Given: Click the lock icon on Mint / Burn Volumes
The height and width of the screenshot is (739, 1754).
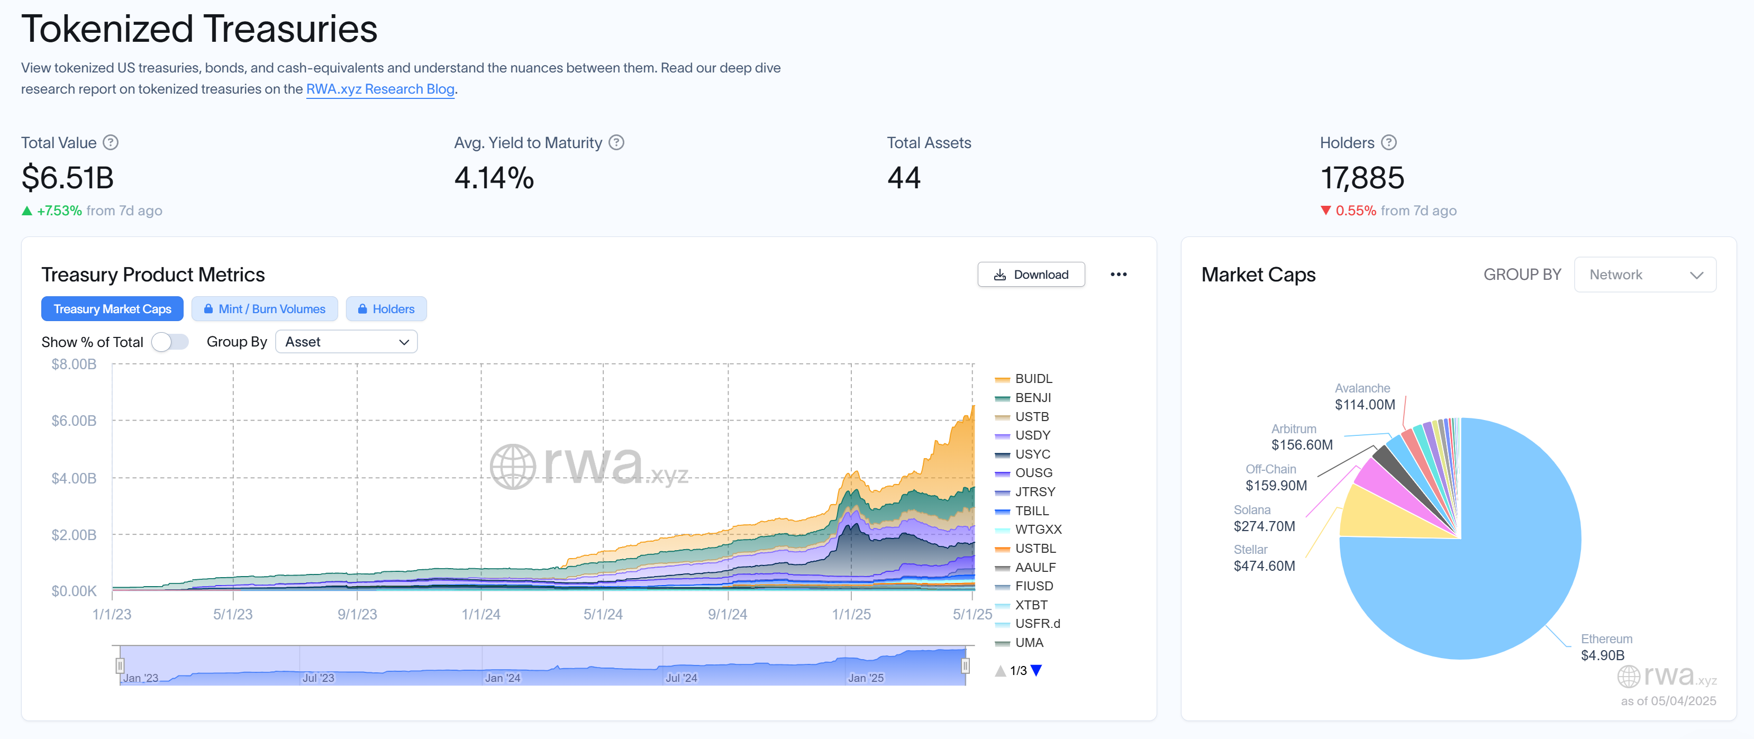Looking at the screenshot, I should tap(208, 309).
